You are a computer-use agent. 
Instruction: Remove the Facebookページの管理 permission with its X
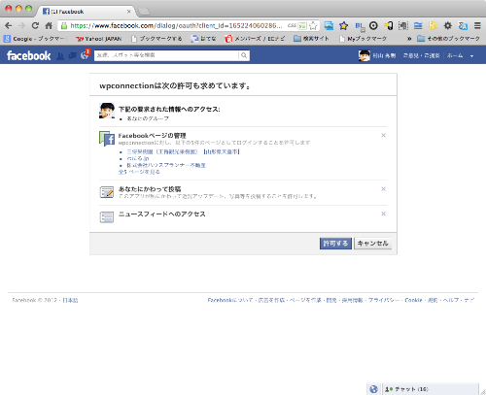point(383,135)
